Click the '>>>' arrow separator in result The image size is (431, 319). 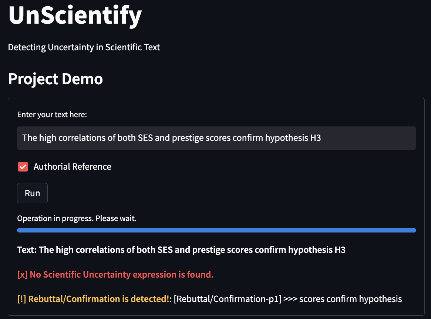point(290,299)
